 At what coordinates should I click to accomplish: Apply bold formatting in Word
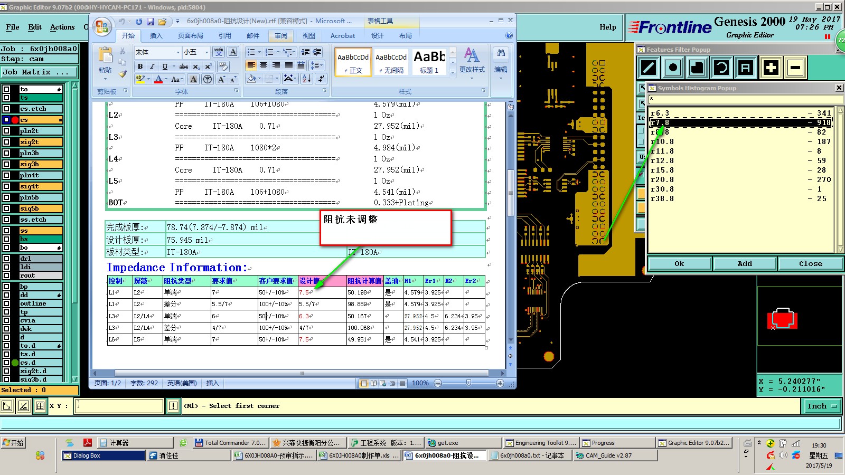tap(140, 66)
